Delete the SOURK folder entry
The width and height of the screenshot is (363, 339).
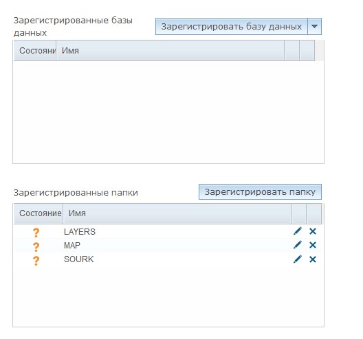pos(313,259)
